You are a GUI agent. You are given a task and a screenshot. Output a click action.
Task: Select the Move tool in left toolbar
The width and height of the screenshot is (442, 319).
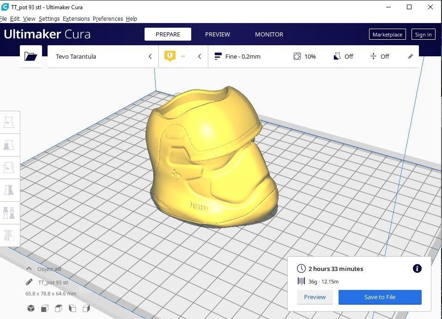tap(9, 123)
